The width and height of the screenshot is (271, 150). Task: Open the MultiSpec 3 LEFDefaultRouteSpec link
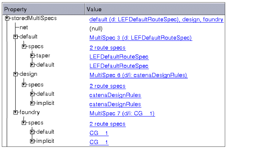tap(141, 38)
